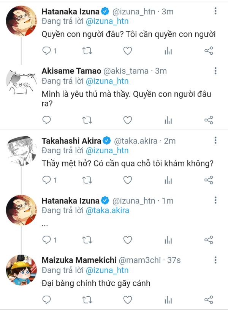The height and width of the screenshot is (310, 228).
Task: Open the @taka.akira mention link
Action: 108,210
